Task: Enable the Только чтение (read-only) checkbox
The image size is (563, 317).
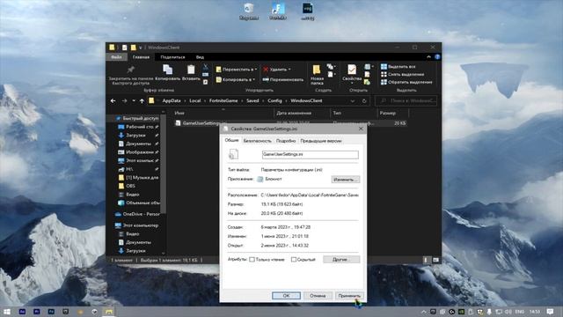Action: 252,260
